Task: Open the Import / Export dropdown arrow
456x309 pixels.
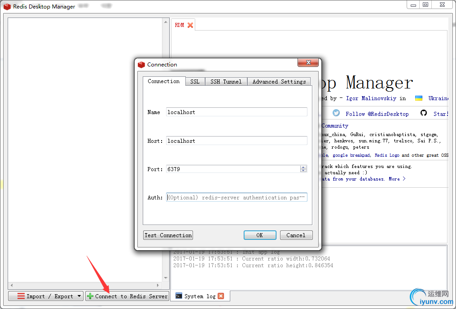Action: [x=79, y=296]
